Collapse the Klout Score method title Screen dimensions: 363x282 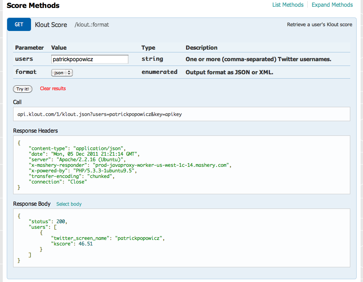(x=51, y=25)
